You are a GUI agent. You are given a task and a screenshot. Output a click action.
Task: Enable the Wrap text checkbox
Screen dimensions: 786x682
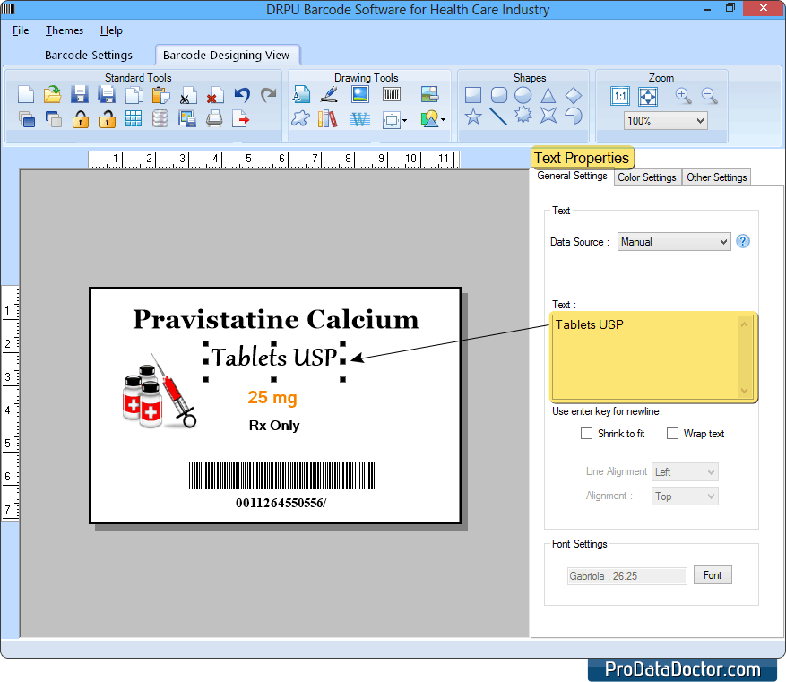click(x=672, y=434)
